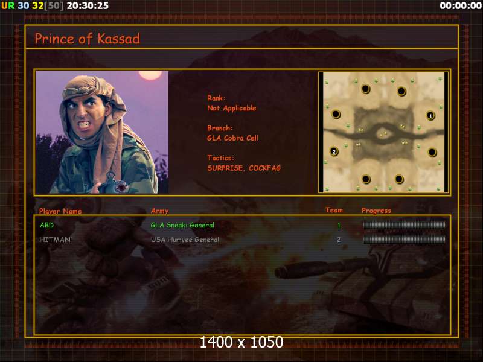
Task: Click ABD's loading progress bar
Action: pos(404,225)
